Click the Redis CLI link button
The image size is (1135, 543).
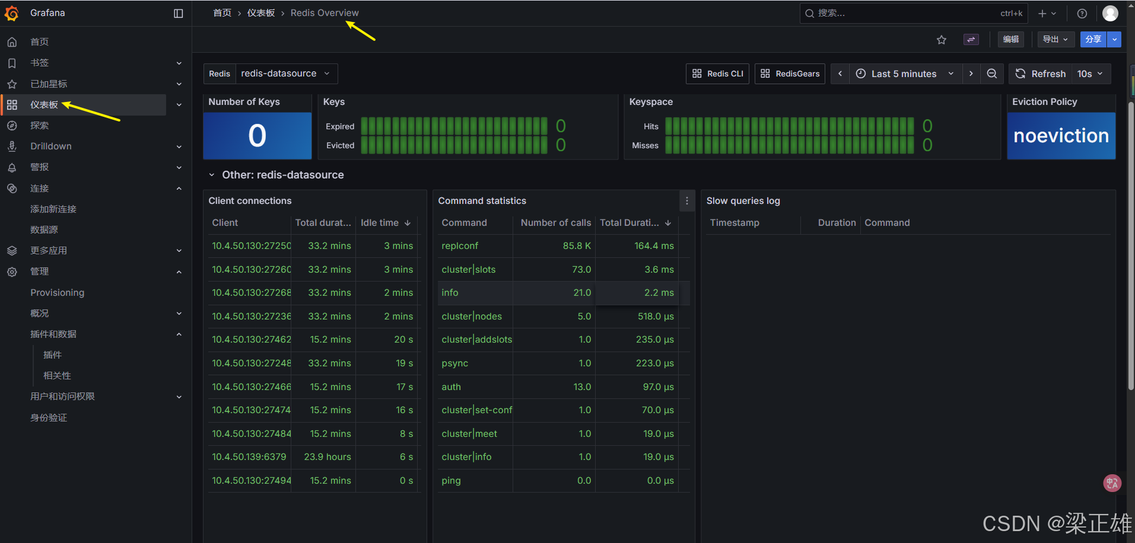click(718, 74)
